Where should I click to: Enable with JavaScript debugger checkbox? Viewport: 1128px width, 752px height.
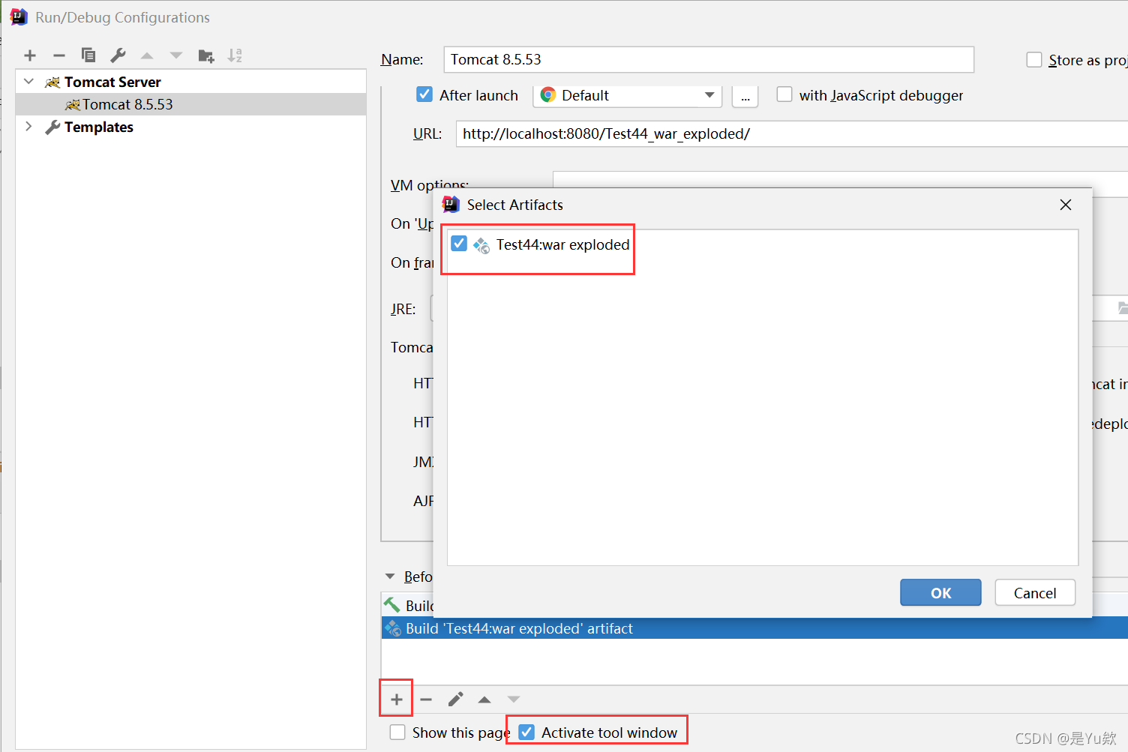point(784,94)
